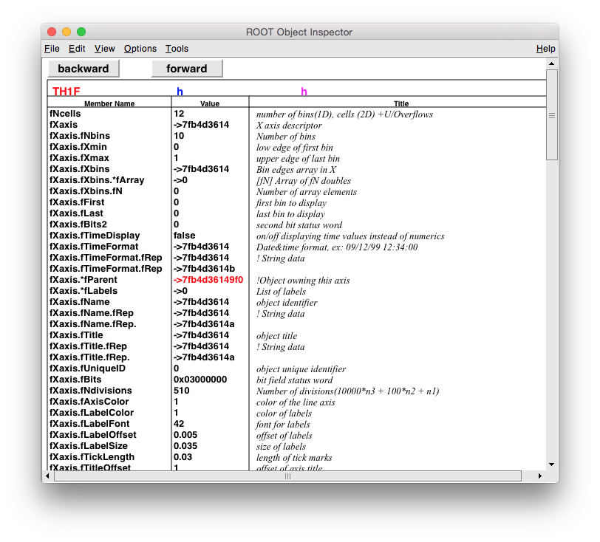Open the View menu
Viewport: 600px width, 542px height.
105,49
